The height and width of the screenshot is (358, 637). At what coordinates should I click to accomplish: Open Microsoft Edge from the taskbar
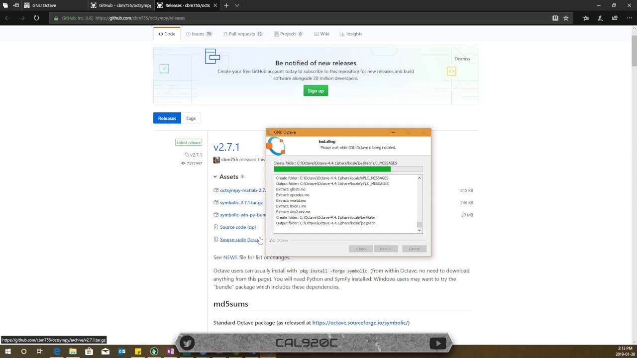57,352
